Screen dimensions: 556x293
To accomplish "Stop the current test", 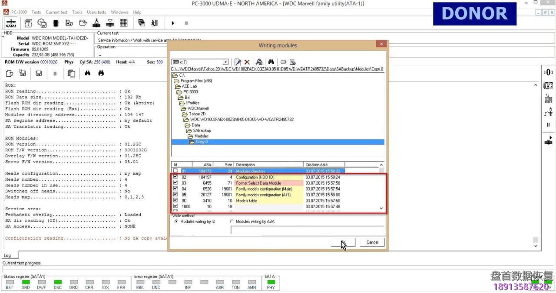I will pyautogui.click(x=187, y=23).
